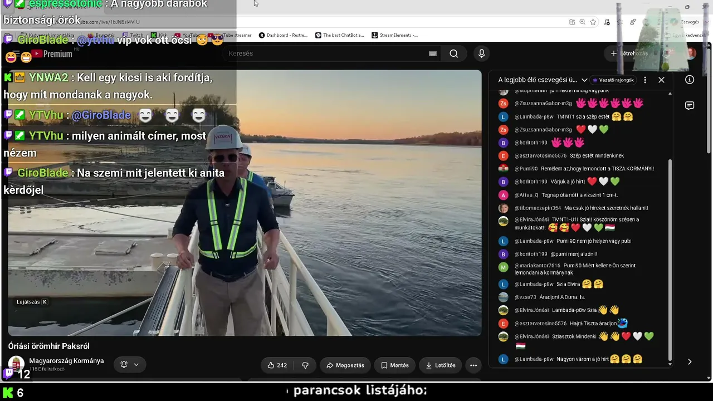Click the green M avatar of @mariakantor7616
713x401 pixels.
point(503,267)
